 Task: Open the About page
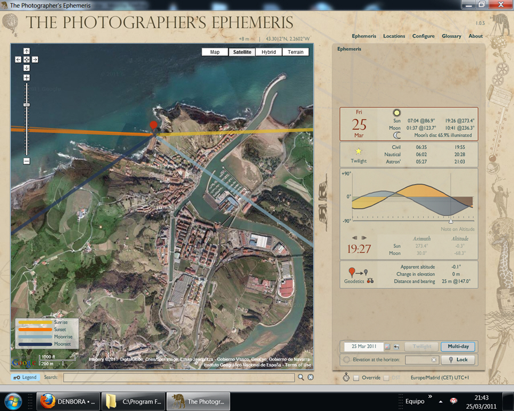click(x=475, y=36)
